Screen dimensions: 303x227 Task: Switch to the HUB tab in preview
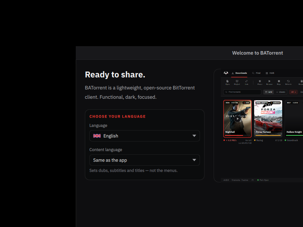pyautogui.click(x=270, y=73)
